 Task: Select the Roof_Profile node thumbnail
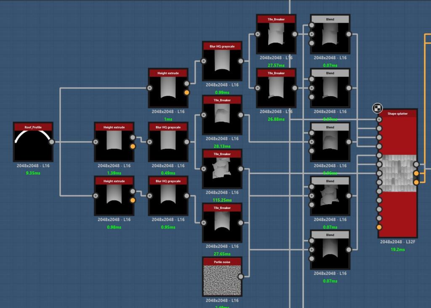pyautogui.click(x=33, y=145)
